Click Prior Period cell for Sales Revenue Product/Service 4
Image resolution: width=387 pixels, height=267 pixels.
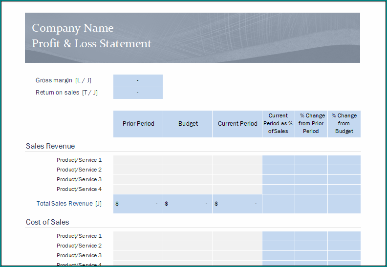click(x=138, y=189)
